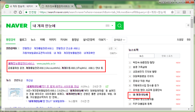Click the question mark next to 연관검색어
This screenshot has width=195, height=112.
coord(18,48)
